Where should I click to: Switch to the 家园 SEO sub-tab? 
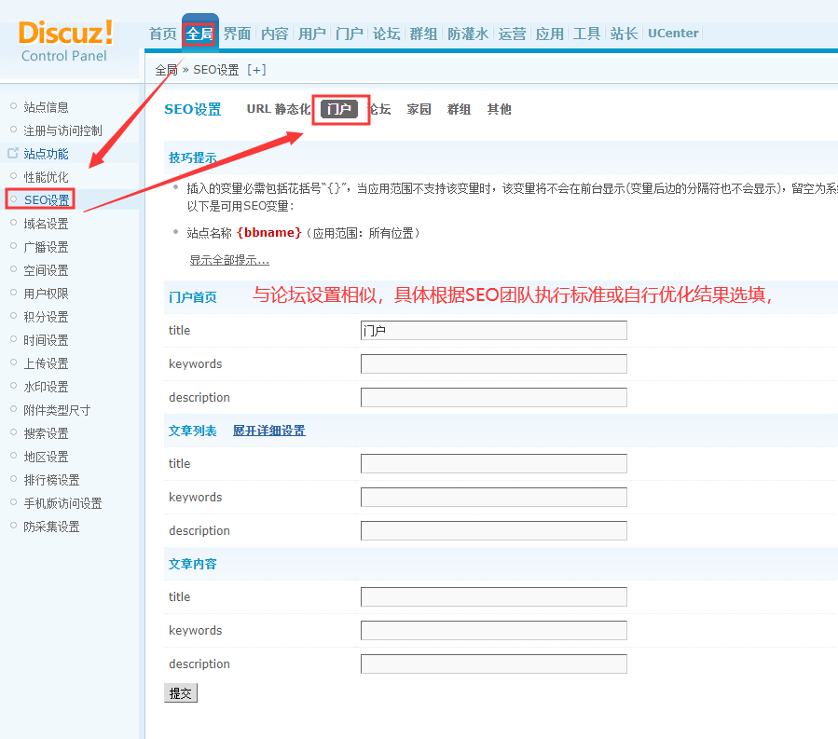tap(419, 109)
